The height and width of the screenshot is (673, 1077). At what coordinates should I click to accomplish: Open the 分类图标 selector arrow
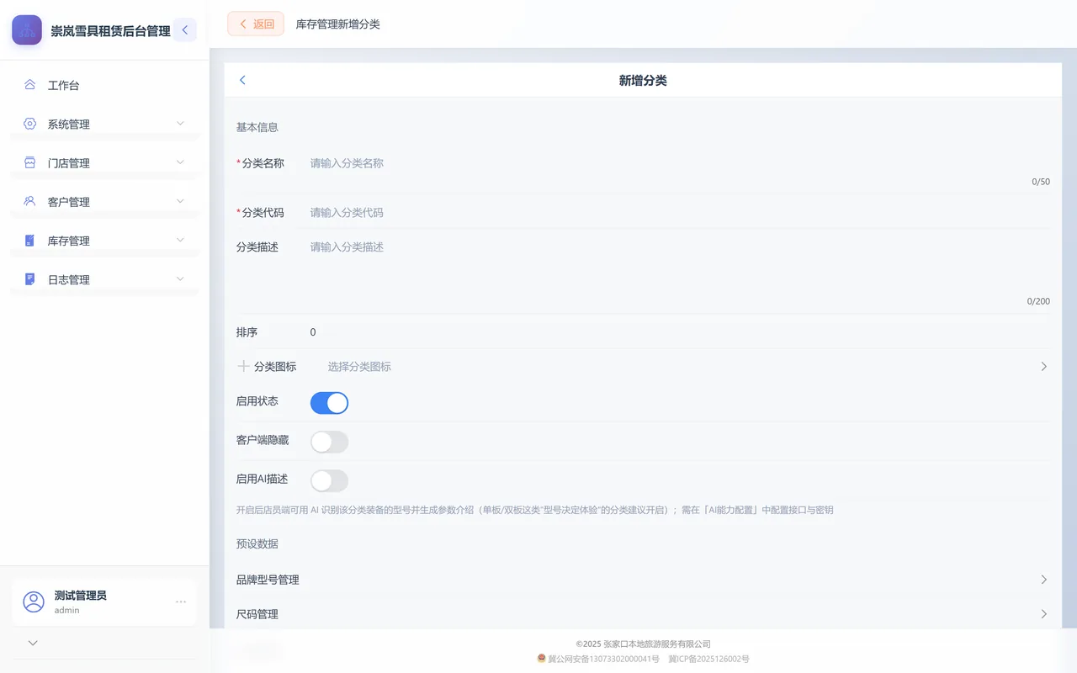tap(1043, 367)
